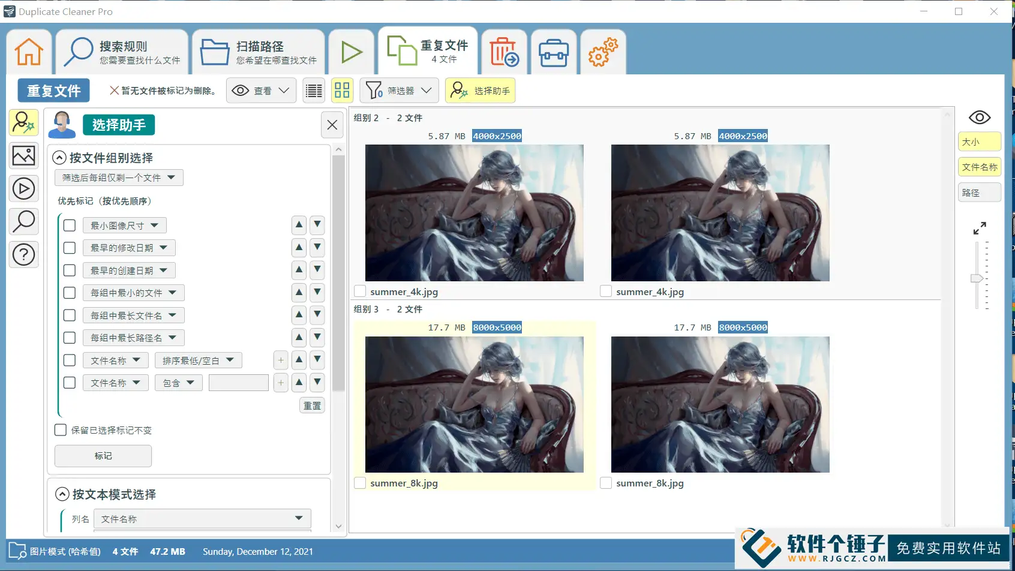The height and width of the screenshot is (571, 1015).
Task: Open 列名 文件名称 combo box
Action: click(x=202, y=519)
